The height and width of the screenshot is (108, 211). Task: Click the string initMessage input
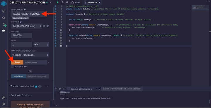tap(35, 62)
